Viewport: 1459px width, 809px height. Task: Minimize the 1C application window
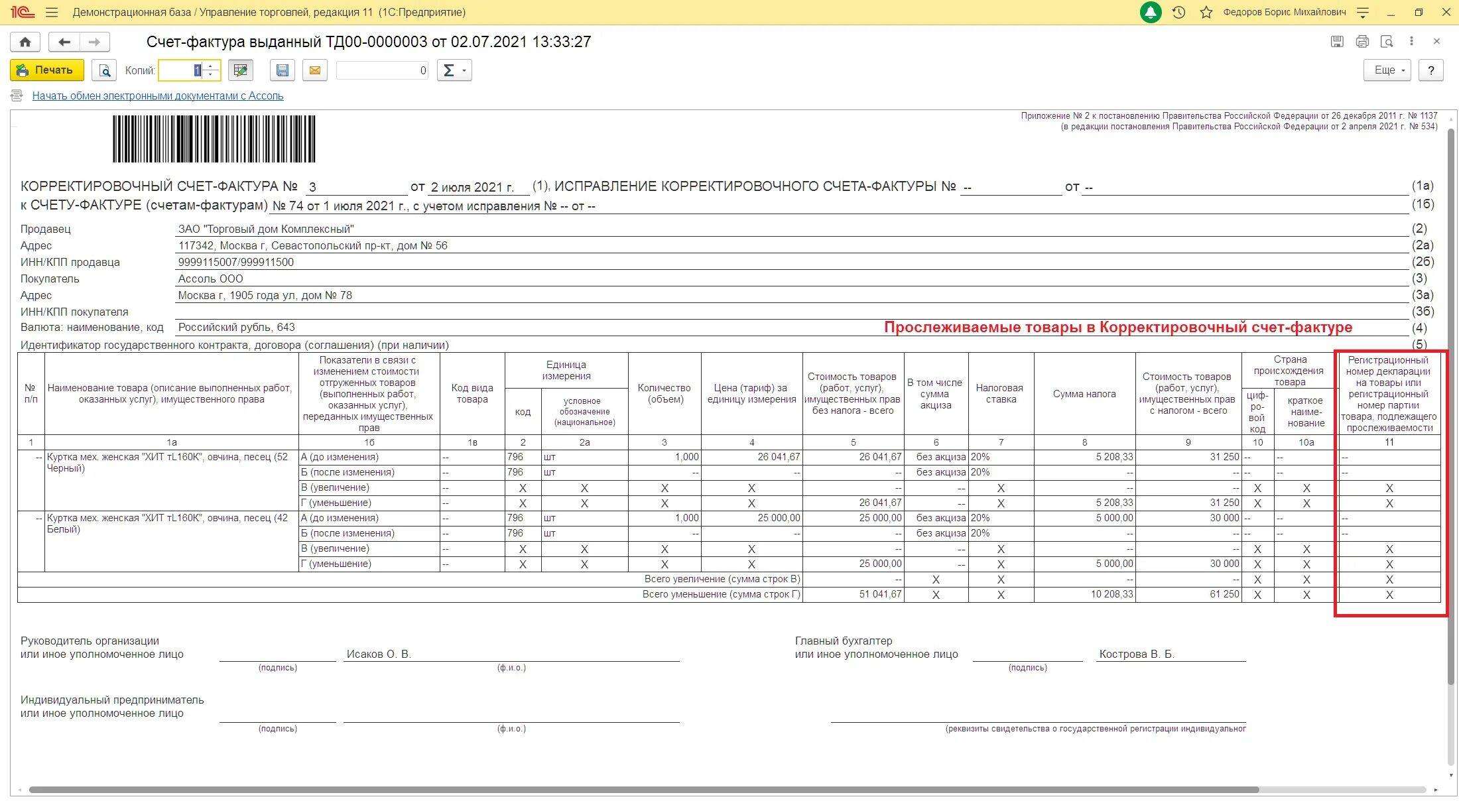coord(1391,13)
